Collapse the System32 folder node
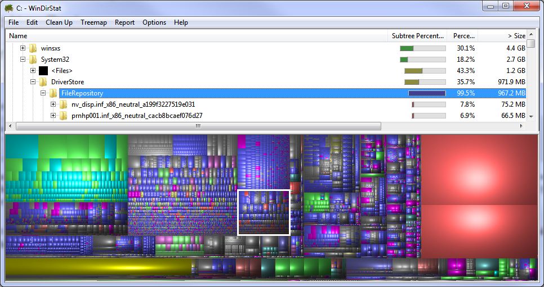The image size is (544, 287). (23, 60)
